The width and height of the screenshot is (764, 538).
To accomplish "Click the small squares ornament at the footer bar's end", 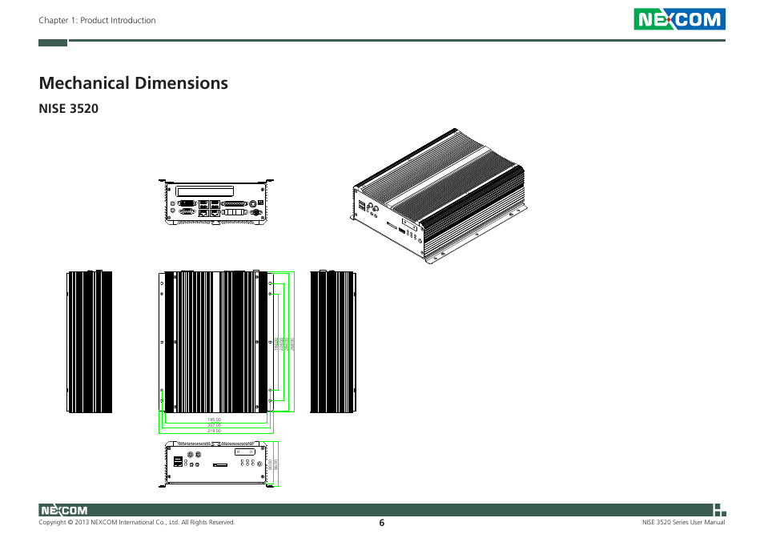I will (720, 510).
